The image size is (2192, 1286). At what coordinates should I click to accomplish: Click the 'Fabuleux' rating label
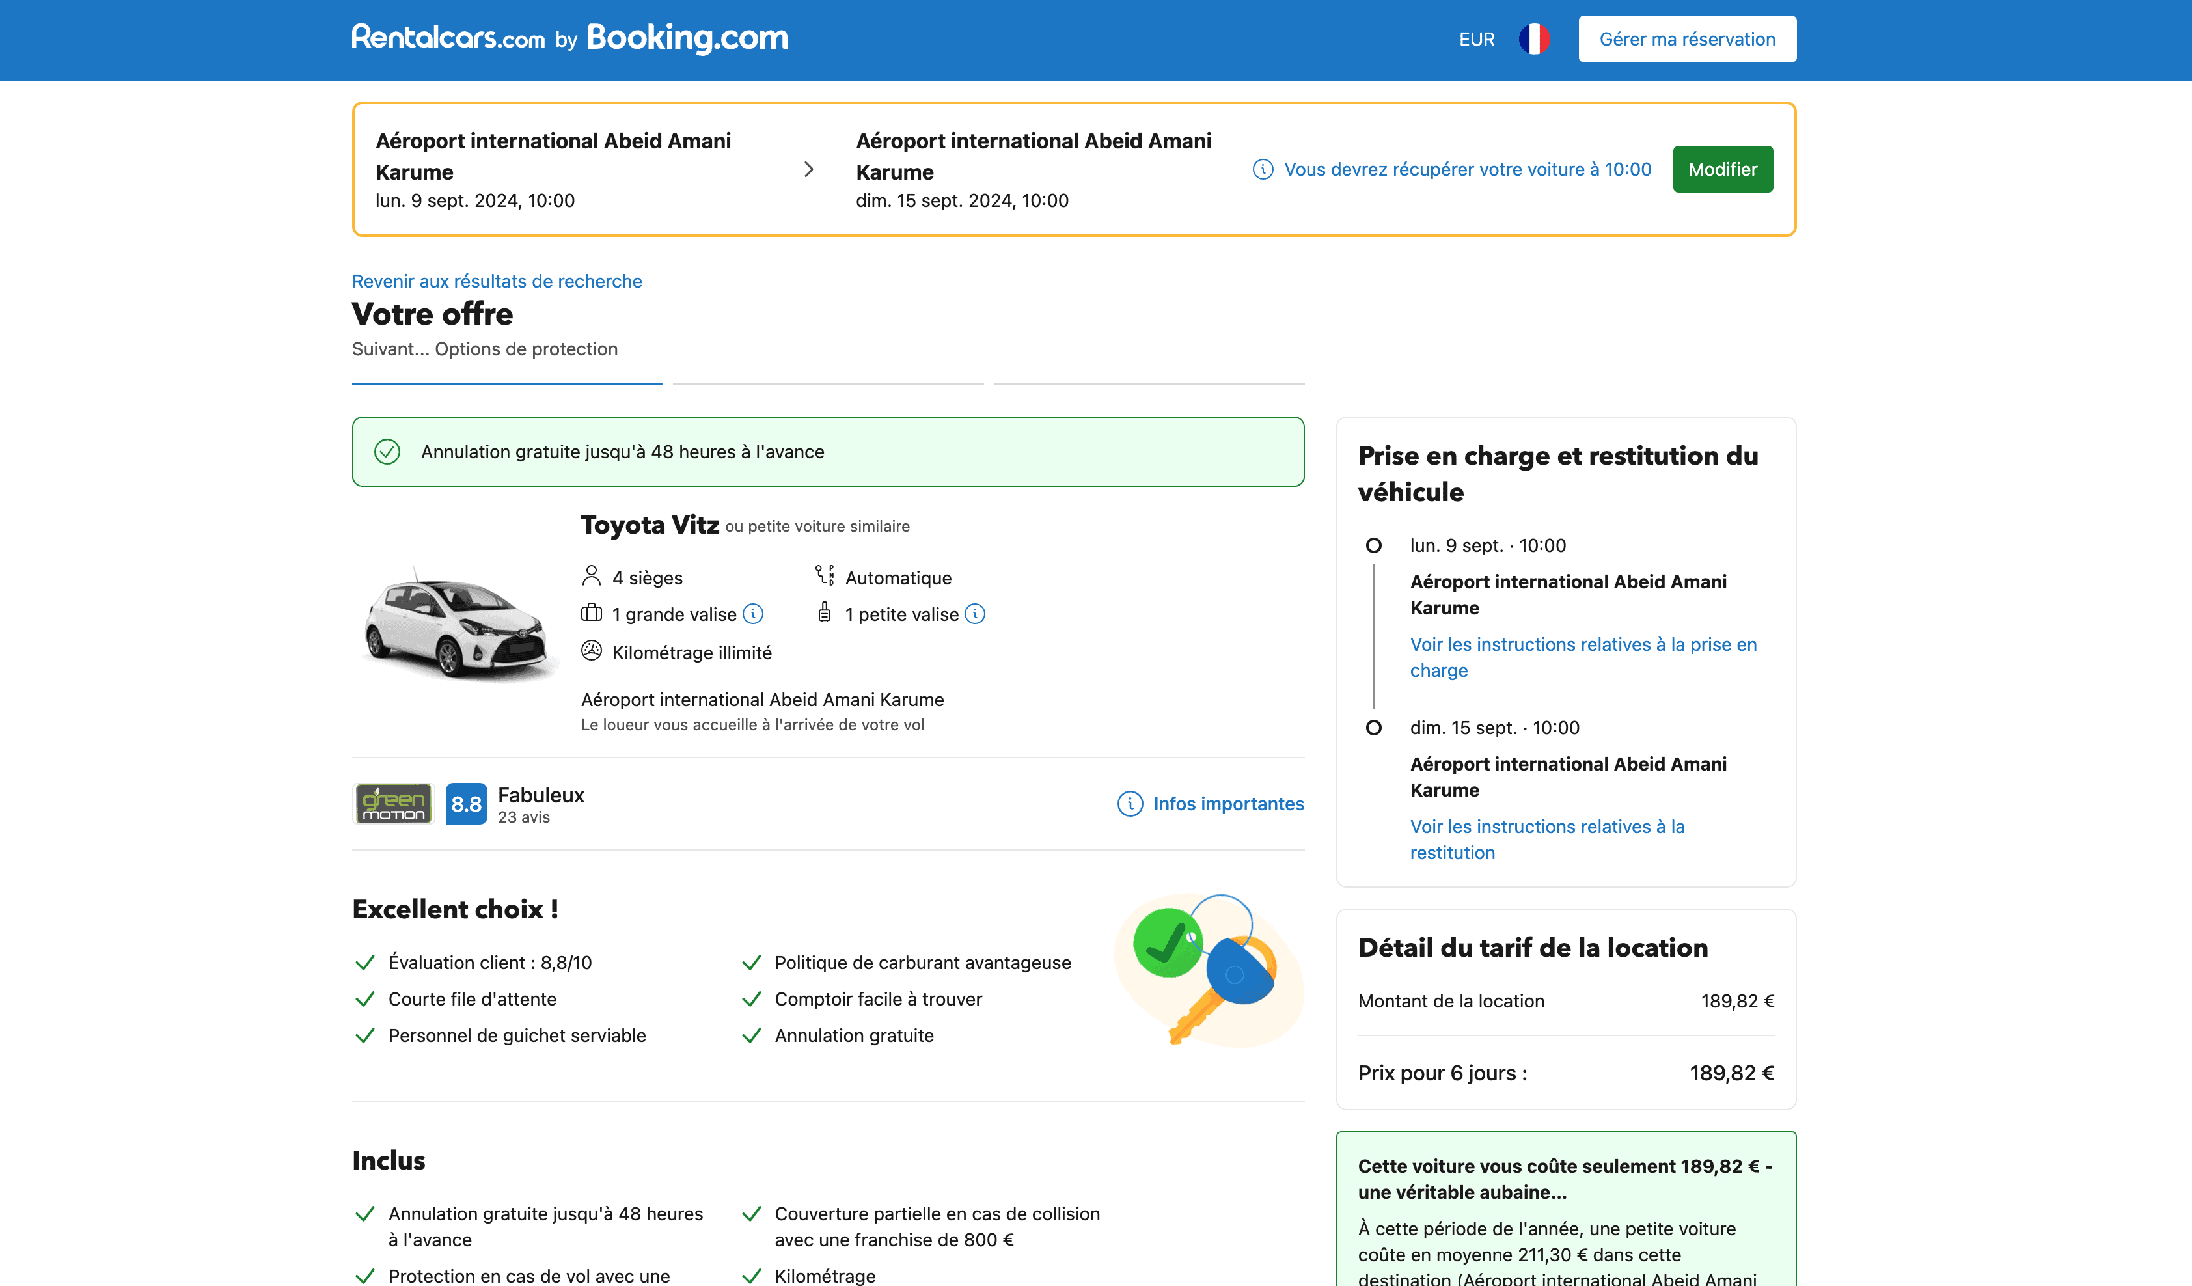541,795
